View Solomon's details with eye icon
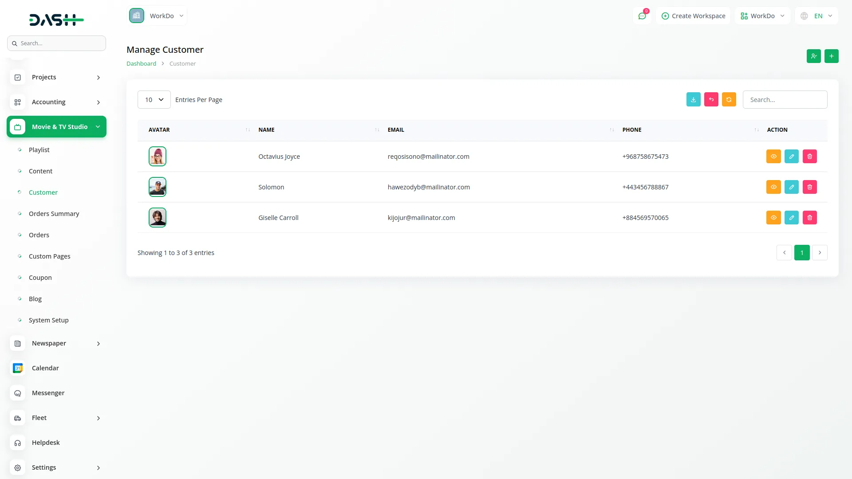The height and width of the screenshot is (479, 852). [x=773, y=187]
